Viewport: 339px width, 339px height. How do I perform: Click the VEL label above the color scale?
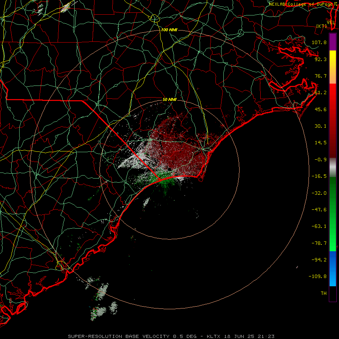pyautogui.click(x=331, y=23)
